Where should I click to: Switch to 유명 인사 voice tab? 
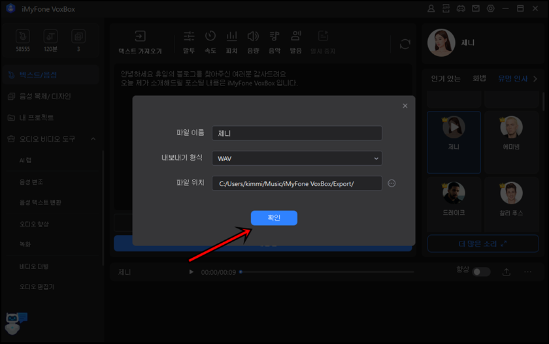click(x=512, y=79)
